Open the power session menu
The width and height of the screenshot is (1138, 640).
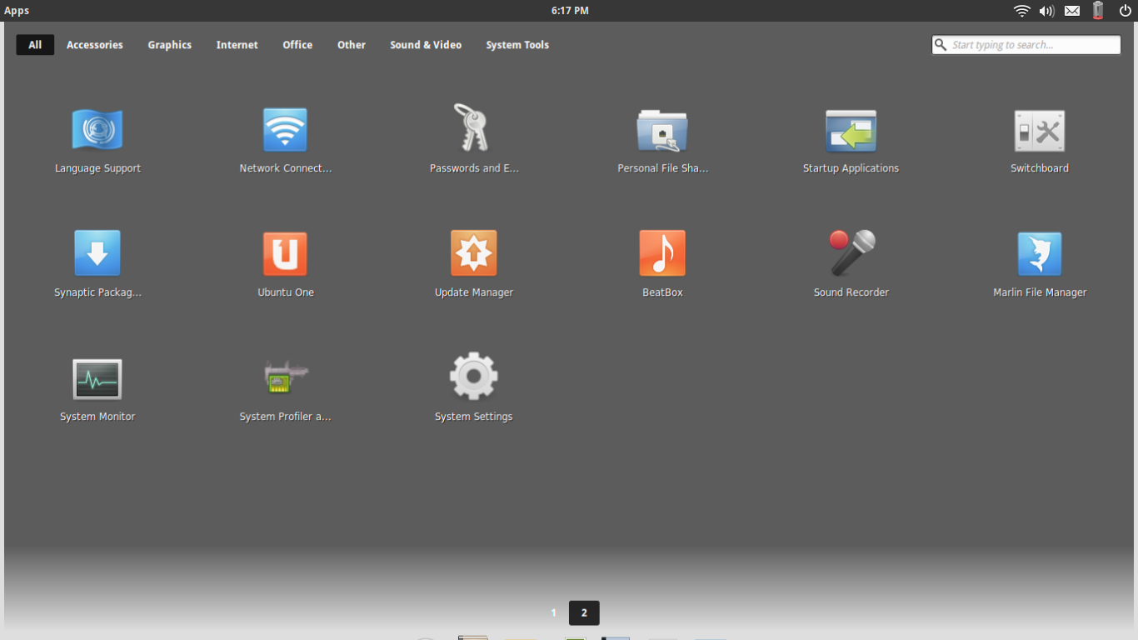(1125, 11)
